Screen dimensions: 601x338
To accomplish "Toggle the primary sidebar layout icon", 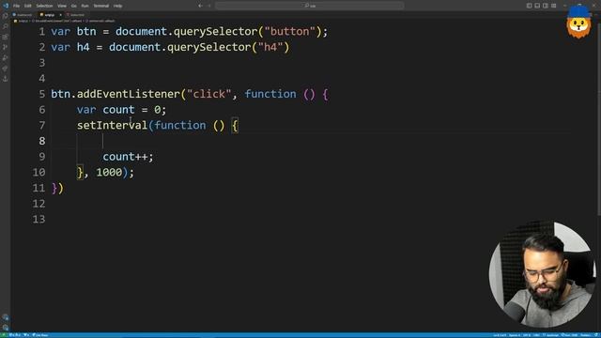I will pos(529,6).
